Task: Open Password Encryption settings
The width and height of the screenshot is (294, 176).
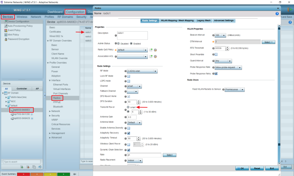Action: tap(19, 39)
